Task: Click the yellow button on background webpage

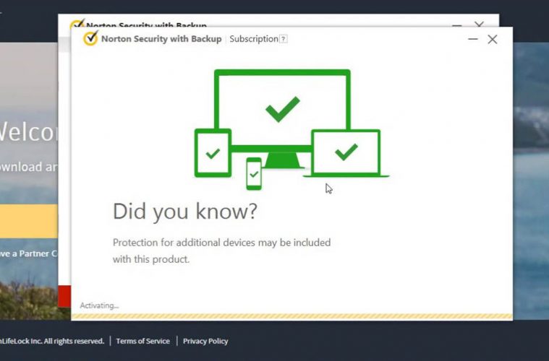Action: click(29, 221)
